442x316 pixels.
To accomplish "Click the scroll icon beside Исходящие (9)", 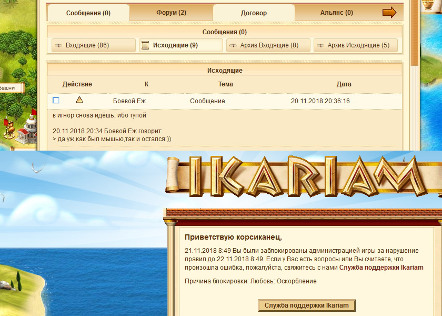I will click(145, 45).
